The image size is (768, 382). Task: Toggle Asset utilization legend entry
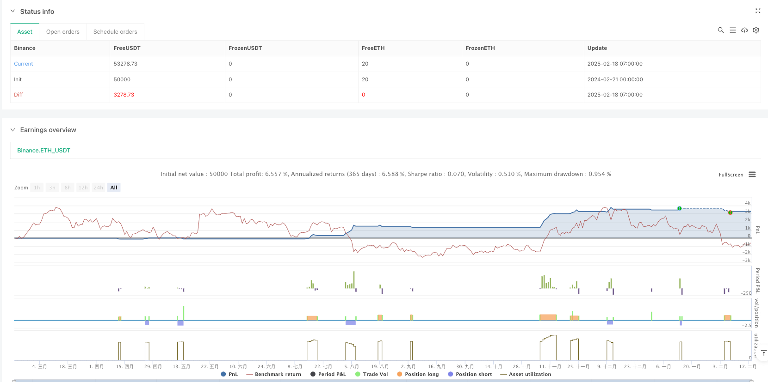(526, 374)
